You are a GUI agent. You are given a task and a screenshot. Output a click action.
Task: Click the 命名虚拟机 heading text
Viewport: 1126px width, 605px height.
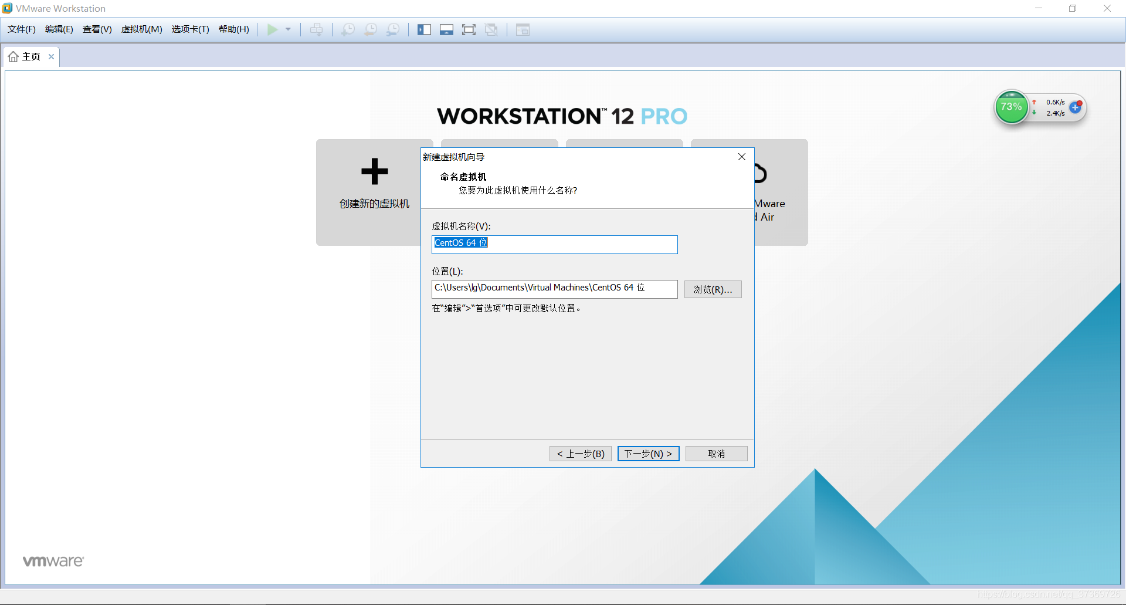point(463,177)
